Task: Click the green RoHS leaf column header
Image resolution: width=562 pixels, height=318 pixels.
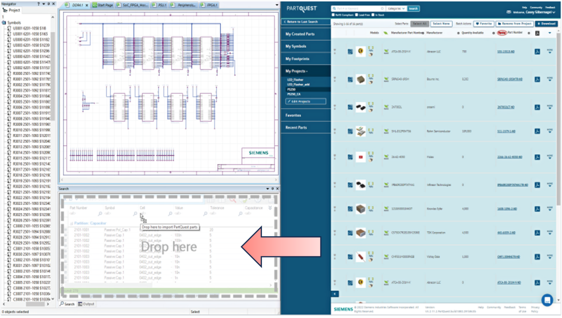Action: coord(385,33)
